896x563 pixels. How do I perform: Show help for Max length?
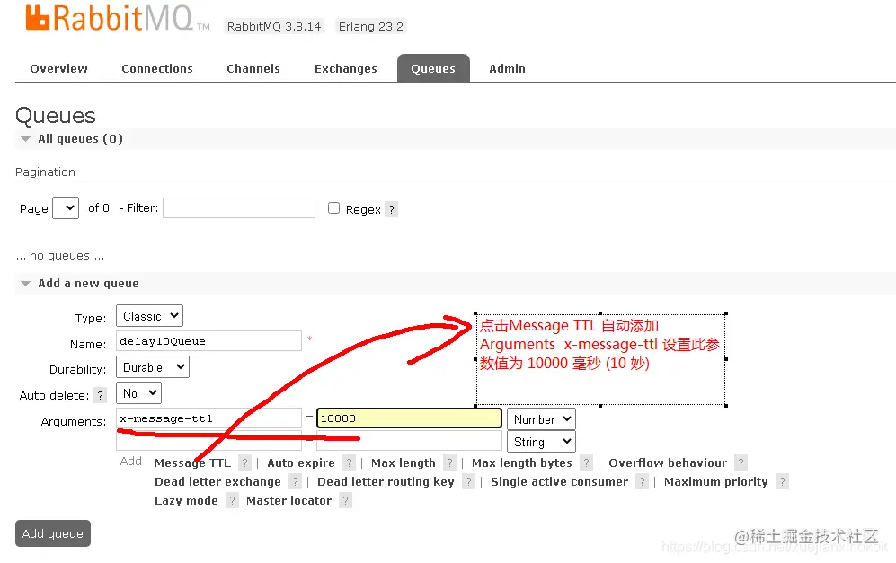tap(449, 462)
